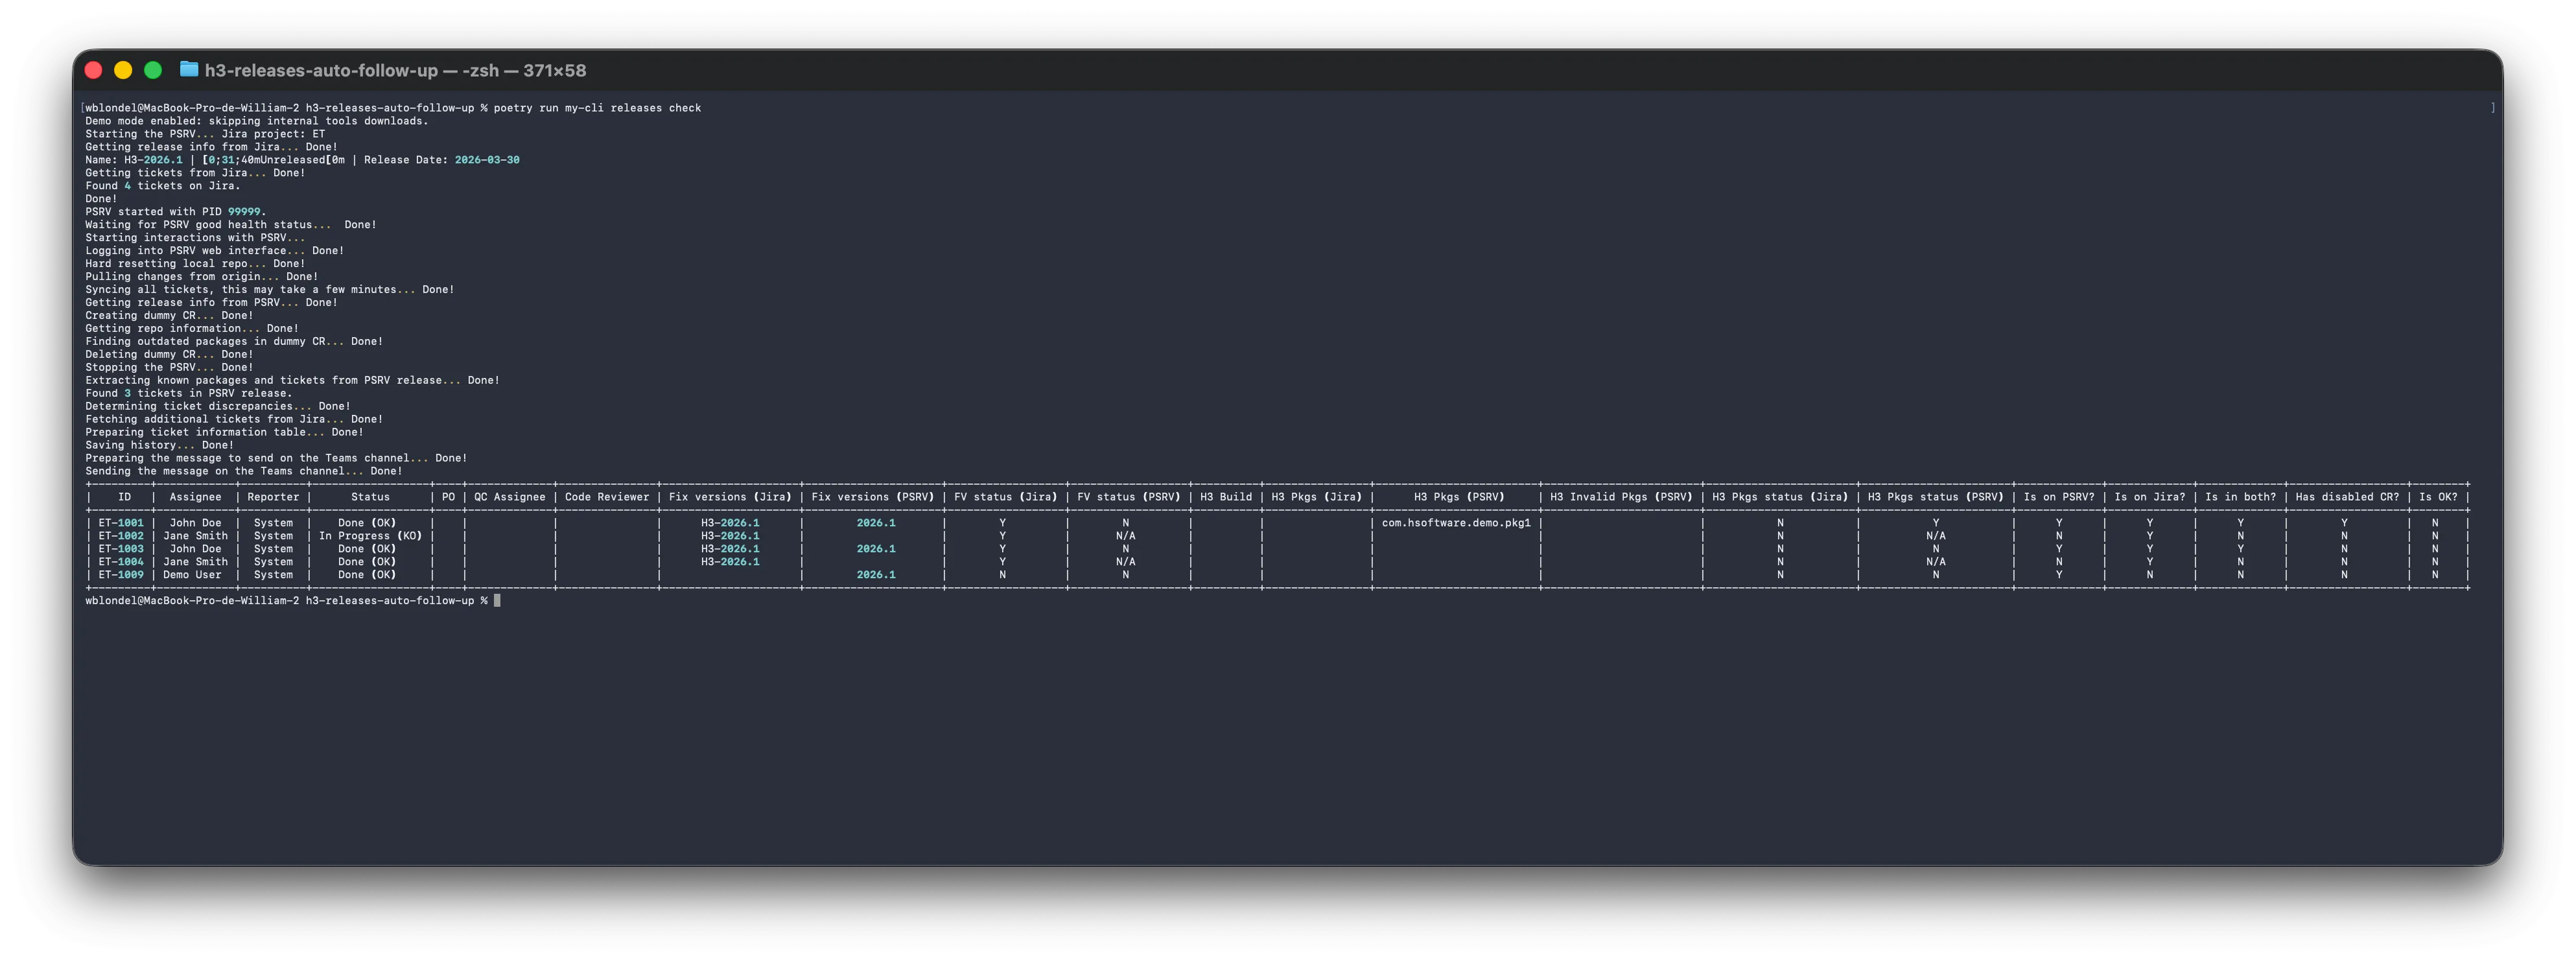The height and width of the screenshot is (962, 2576).
Task: Click ticket ID 'ET-1002'
Action: pyautogui.click(x=121, y=536)
